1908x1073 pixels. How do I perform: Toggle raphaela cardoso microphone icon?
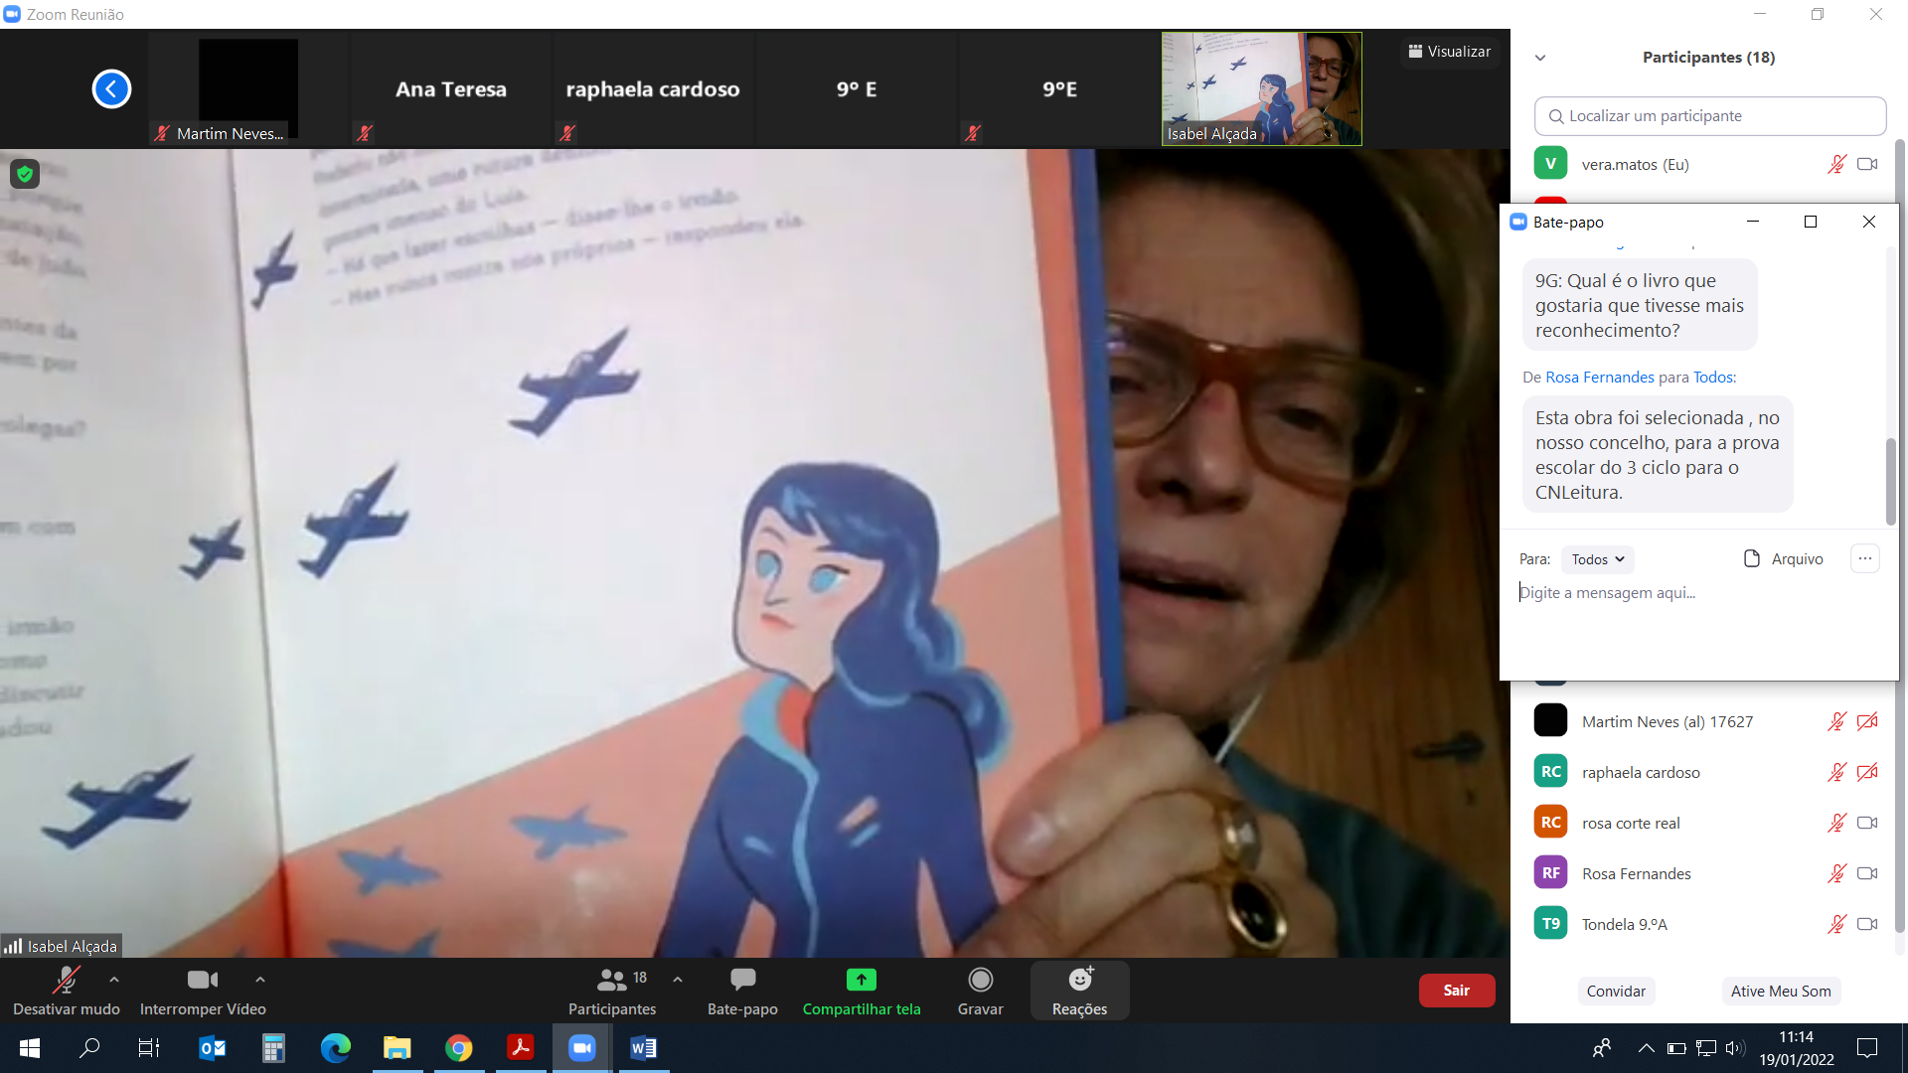click(x=1836, y=773)
